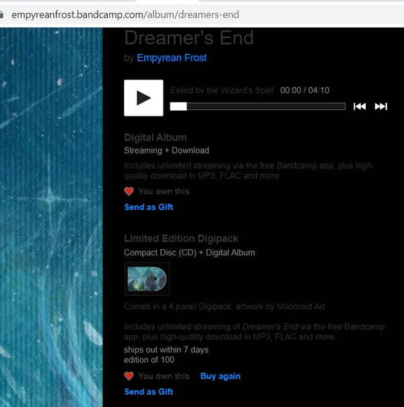
Task: Click the Streaming + Download text
Action: tap(166, 150)
